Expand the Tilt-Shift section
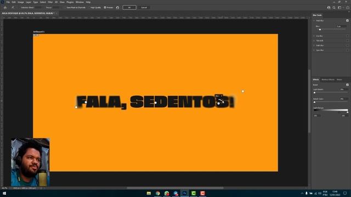This screenshot has width=351, height=197. (x=314, y=40)
